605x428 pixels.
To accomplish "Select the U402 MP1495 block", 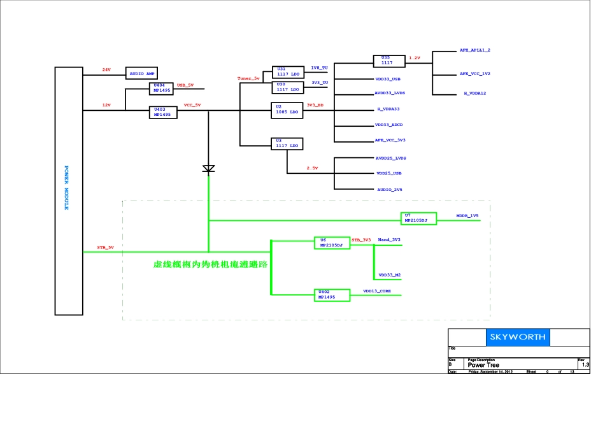I will pos(332,296).
